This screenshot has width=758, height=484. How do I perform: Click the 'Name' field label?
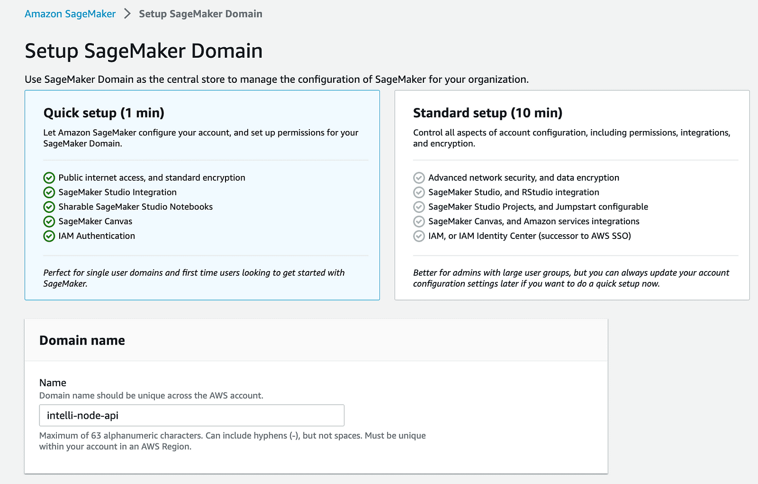53,383
